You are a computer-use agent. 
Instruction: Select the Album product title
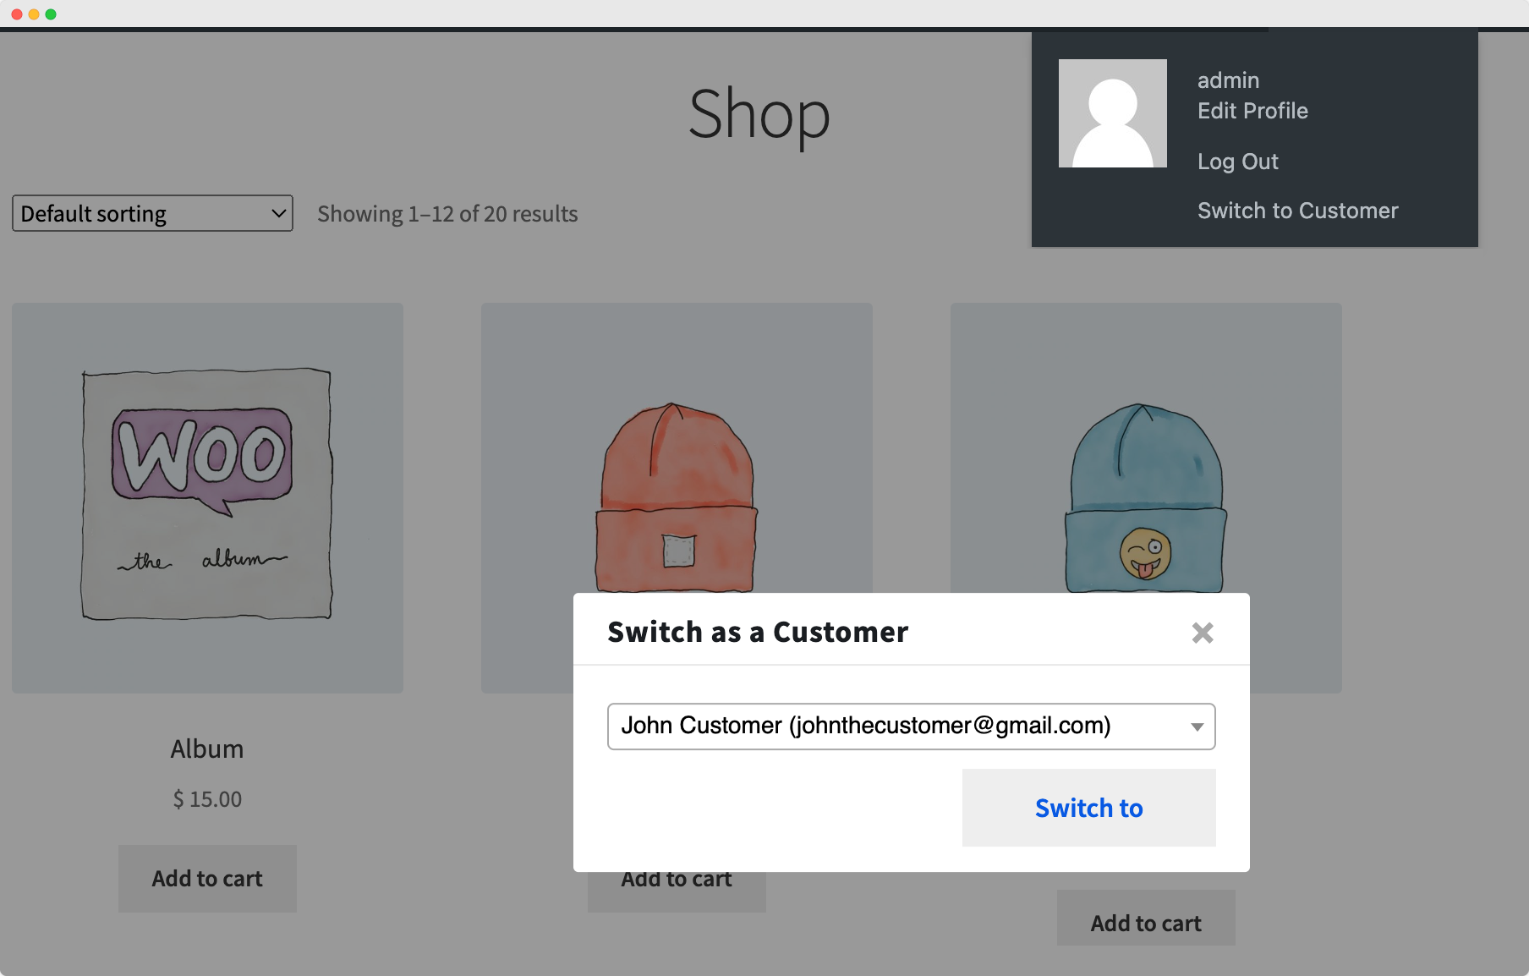point(206,748)
